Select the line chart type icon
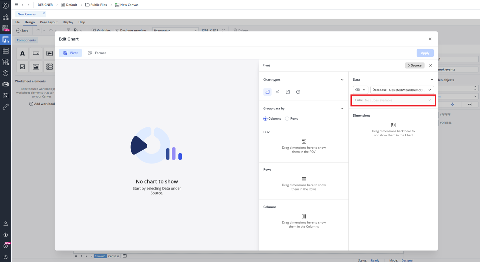 click(x=278, y=92)
